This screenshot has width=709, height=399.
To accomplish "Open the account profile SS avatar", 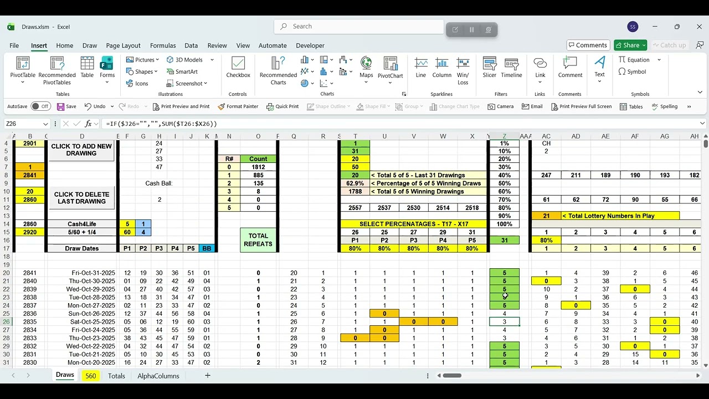I will pos(633,27).
